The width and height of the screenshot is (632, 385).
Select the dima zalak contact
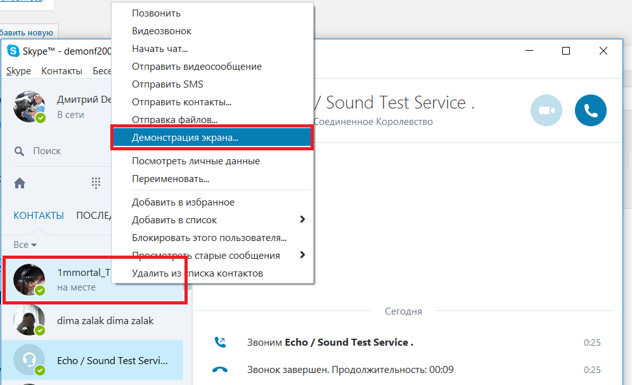click(93, 320)
